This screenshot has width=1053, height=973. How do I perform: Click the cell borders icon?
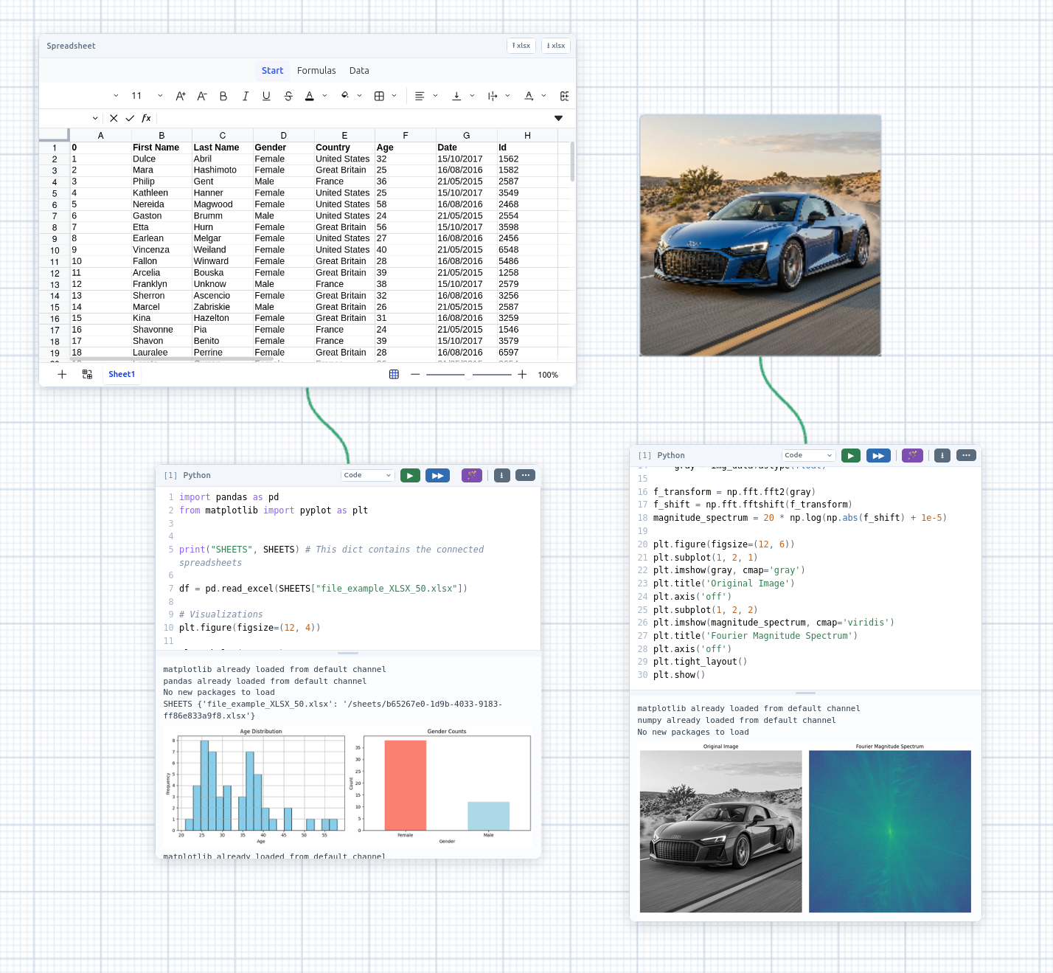click(380, 96)
